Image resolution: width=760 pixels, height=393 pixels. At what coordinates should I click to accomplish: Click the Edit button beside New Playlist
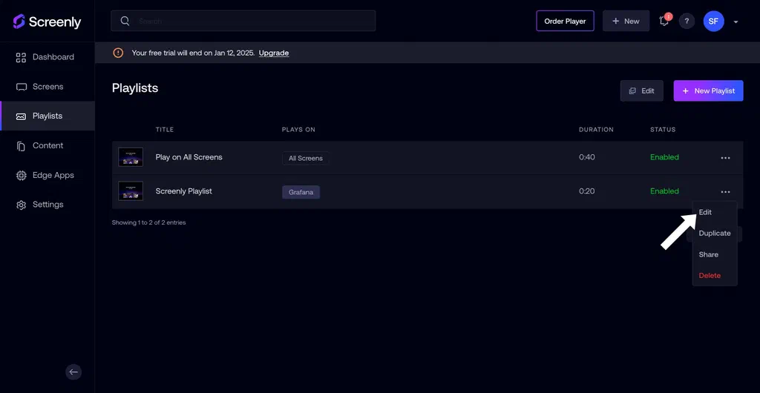pos(642,90)
